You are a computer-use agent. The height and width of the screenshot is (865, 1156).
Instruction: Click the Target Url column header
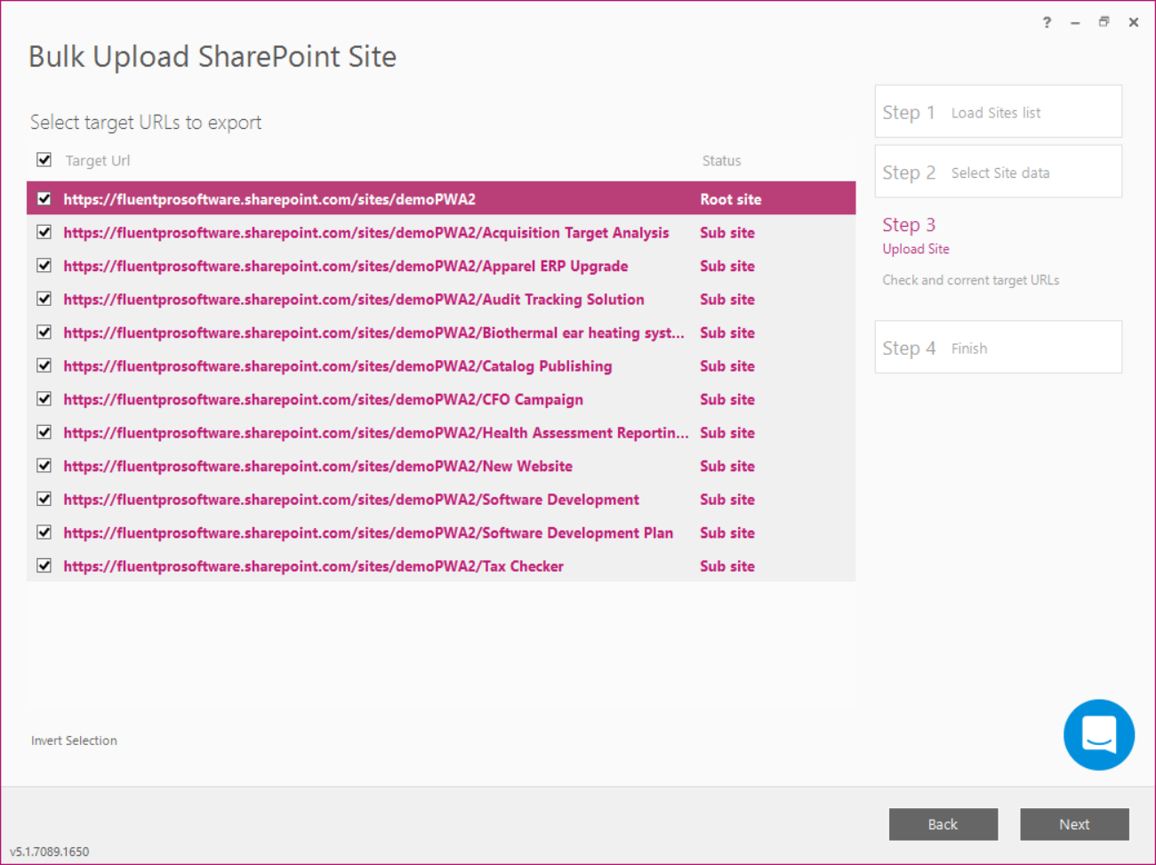click(98, 161)
